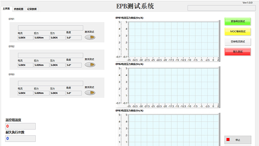
Task: Select the EPB3 电流 value field
Action: [x=25, y=93]
